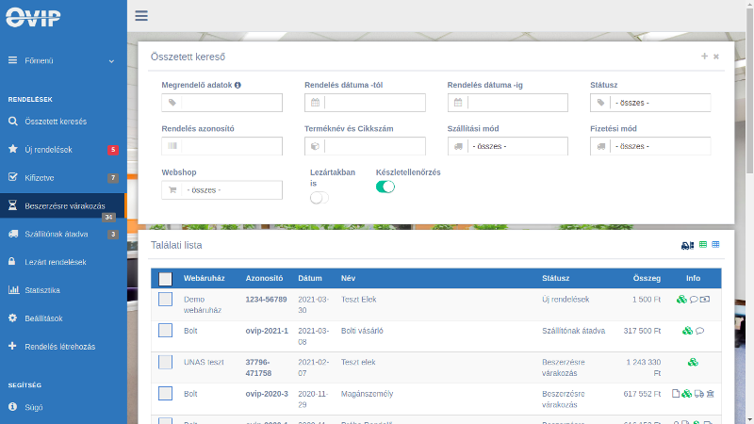Click the blue table view icon
The width and height of the screenshot is (754, 424).
715,245
